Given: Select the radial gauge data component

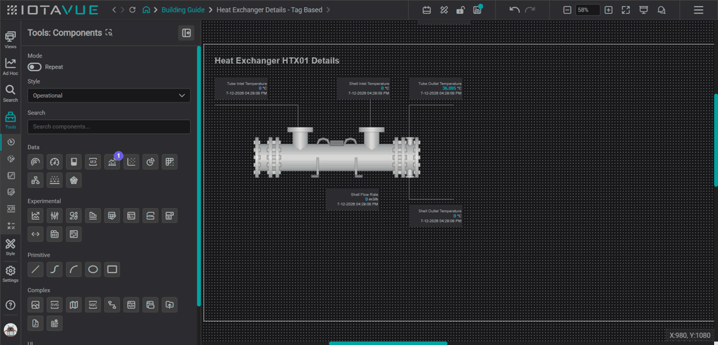Looking at the screenshot, I should (x=35, y=162).
